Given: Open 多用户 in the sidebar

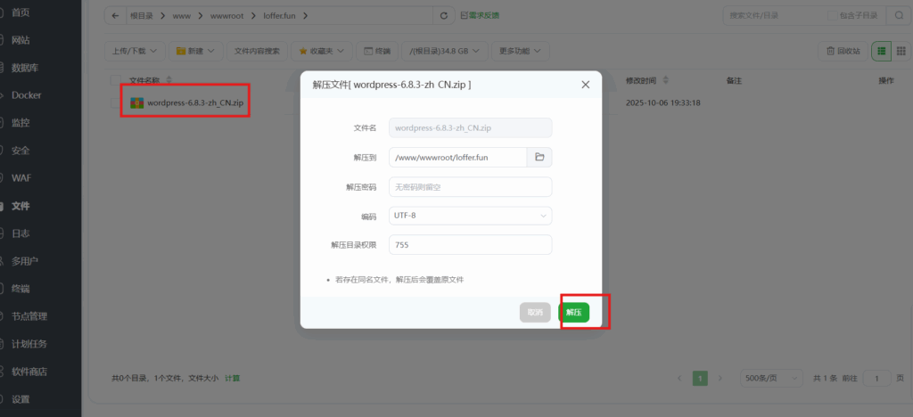Looking at the screenshot, I should pos(25,261).
